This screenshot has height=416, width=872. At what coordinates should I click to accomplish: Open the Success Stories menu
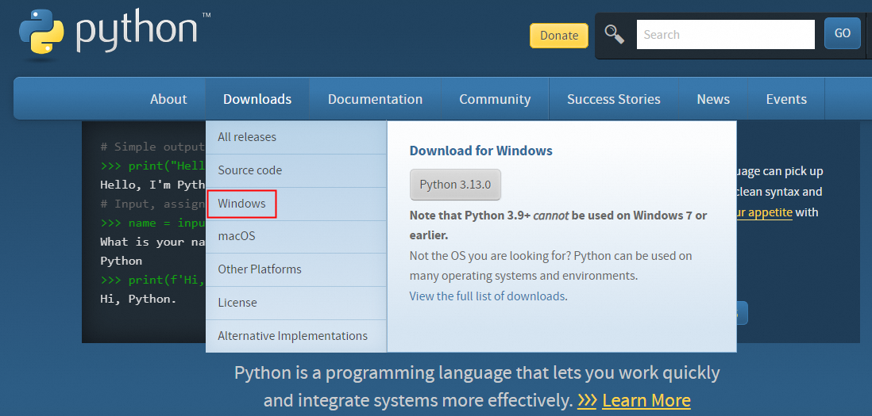coord(613,99)
